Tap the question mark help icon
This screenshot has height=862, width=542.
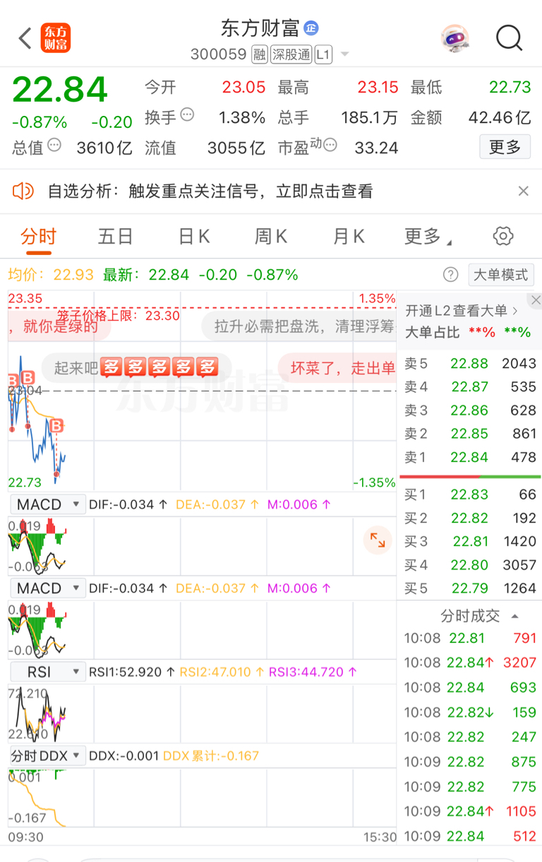[450, 275]
